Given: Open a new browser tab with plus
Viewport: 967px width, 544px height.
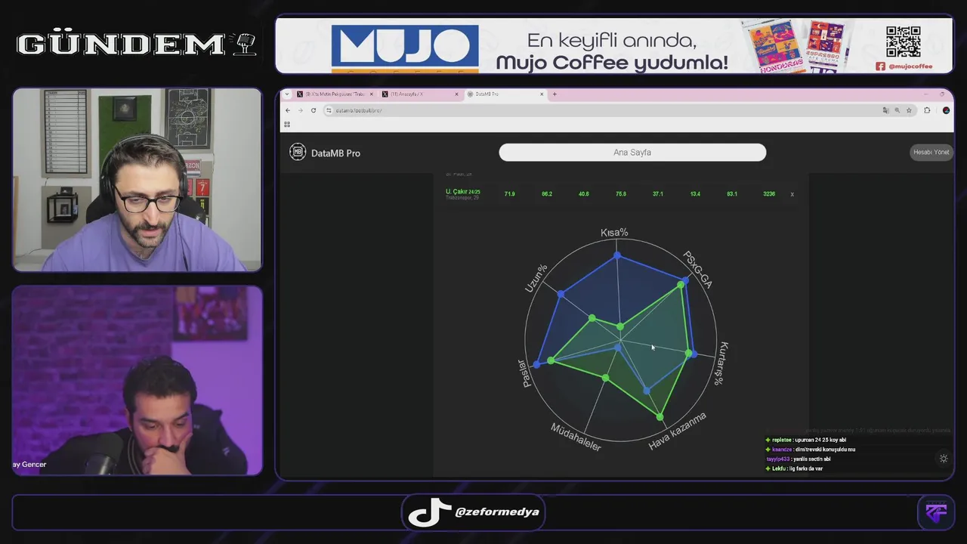Looking at the screenshot, I should tap(555, 94).
